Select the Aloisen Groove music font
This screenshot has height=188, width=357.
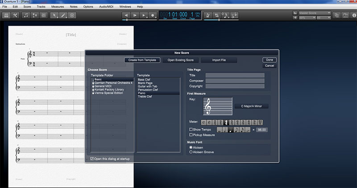tap(191, 152)
